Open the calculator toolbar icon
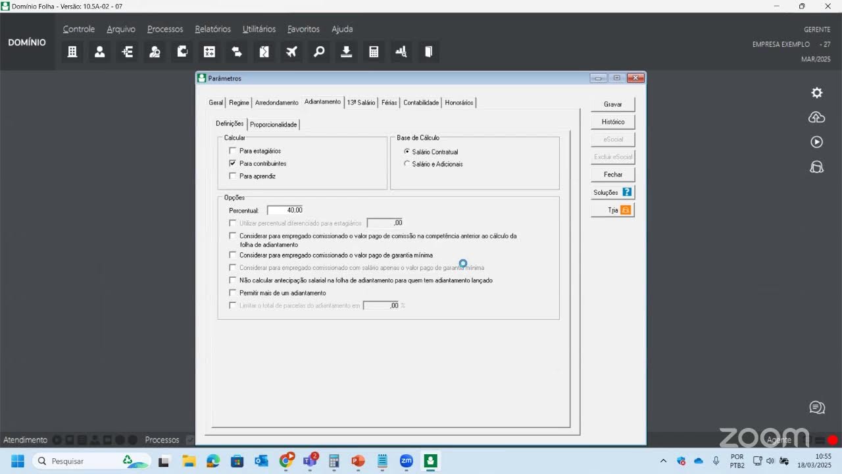The image size is (842, 474). pyautogui.click(x=374, y=52)
